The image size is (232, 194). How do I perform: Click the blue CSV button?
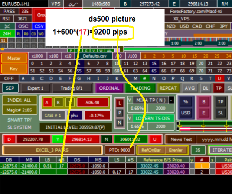coord(39,26)
